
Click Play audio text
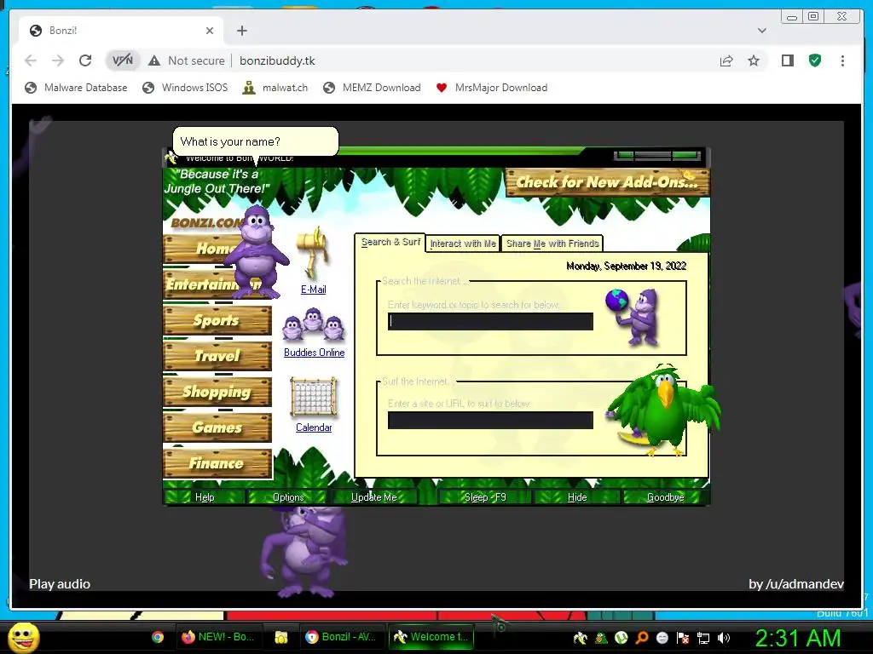[x=60, y=584]
